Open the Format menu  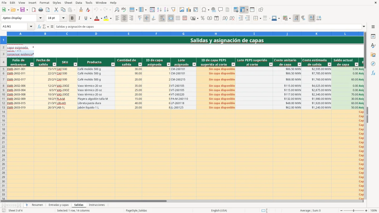[44, 3]
